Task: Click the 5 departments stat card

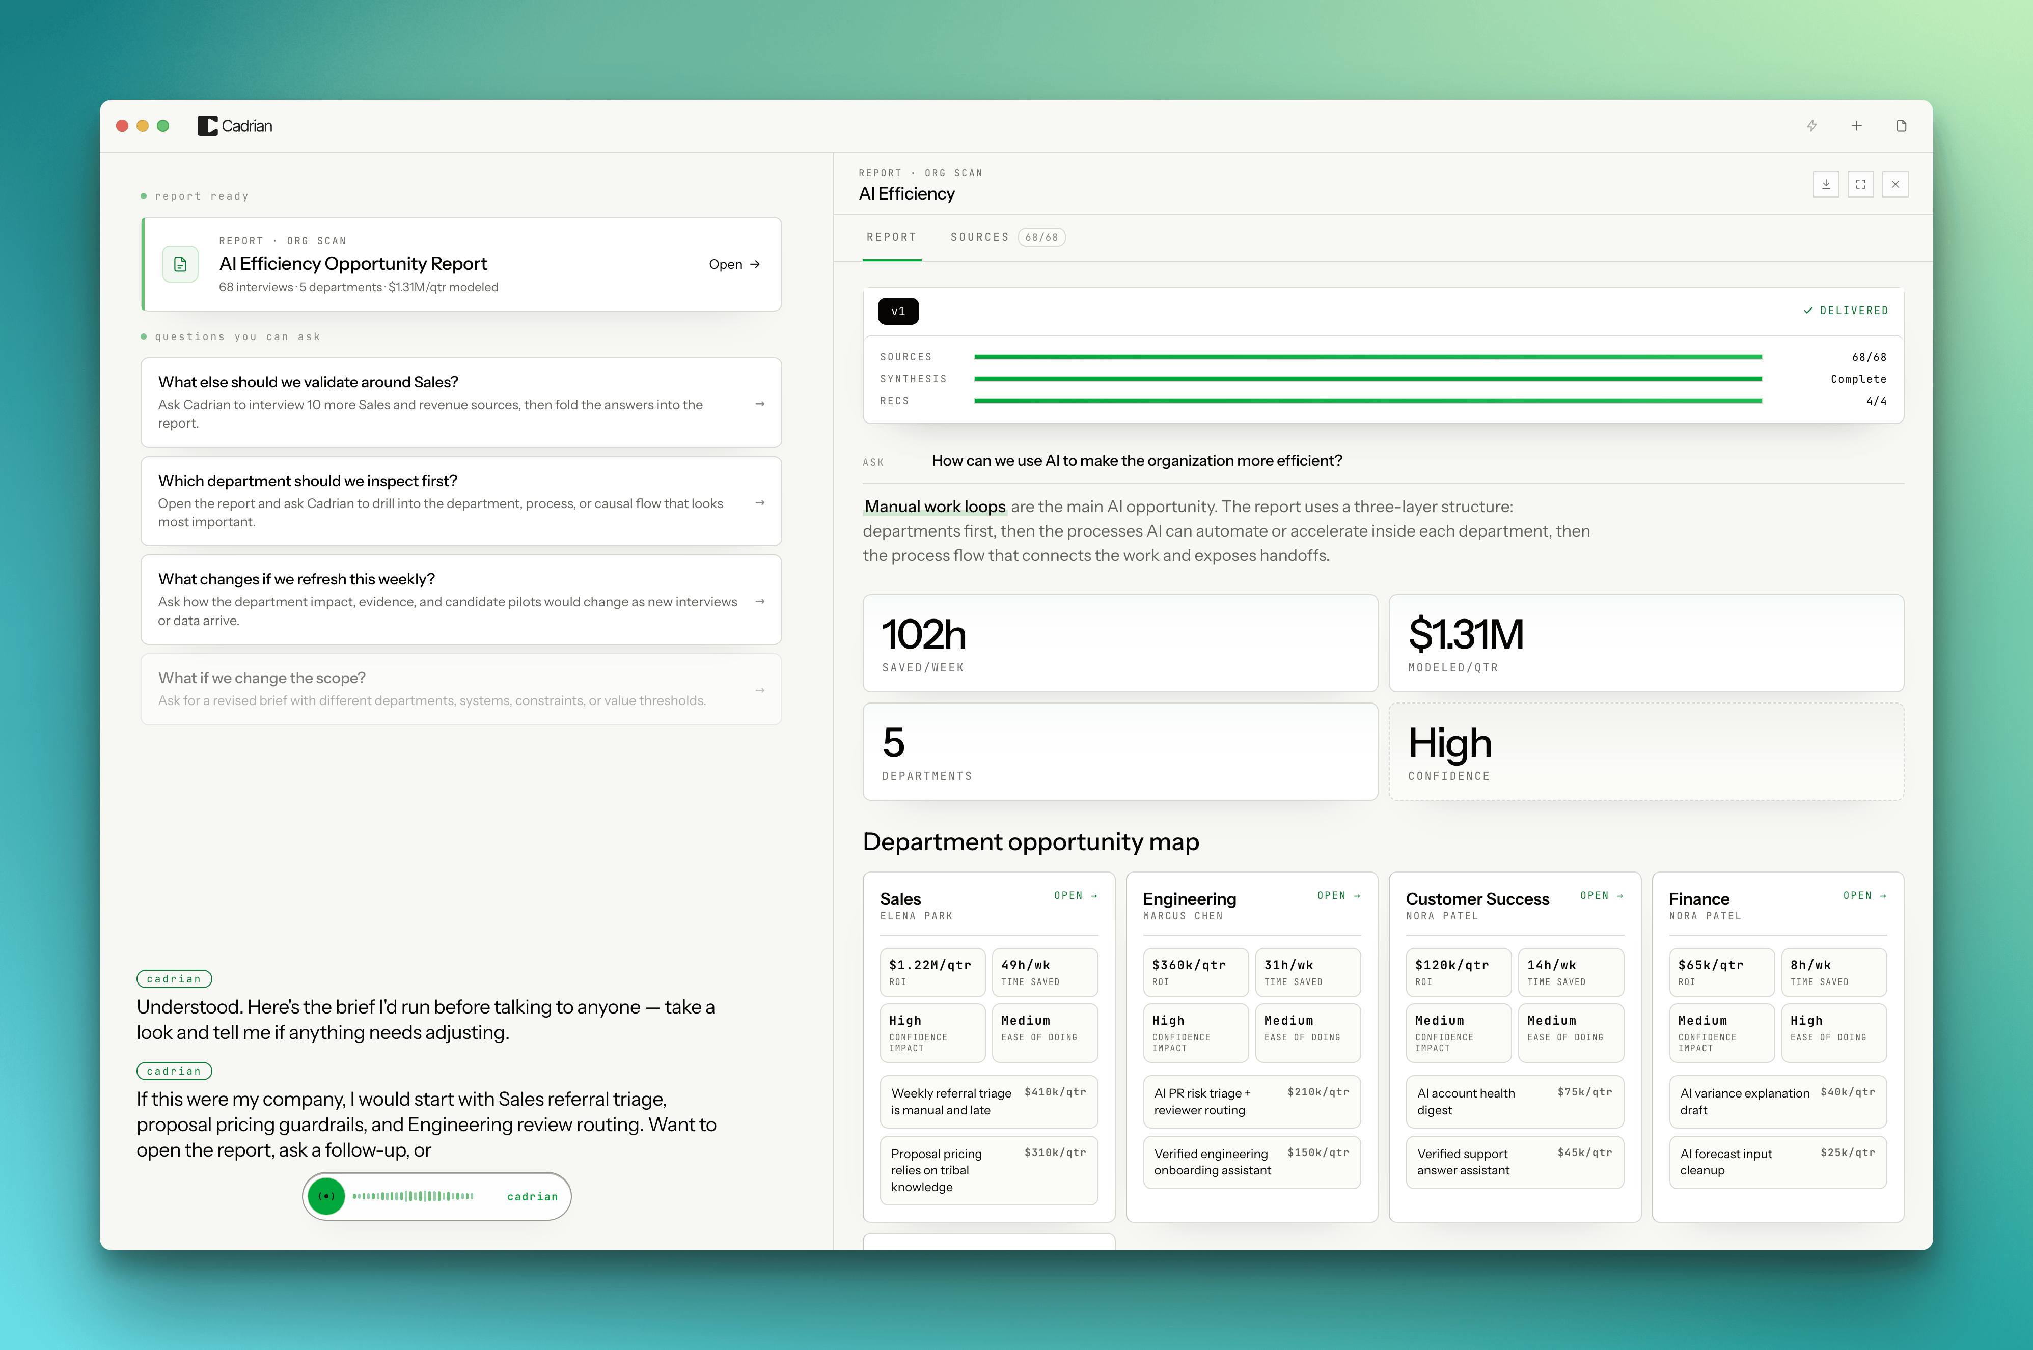Action: tap(1119, 752)
